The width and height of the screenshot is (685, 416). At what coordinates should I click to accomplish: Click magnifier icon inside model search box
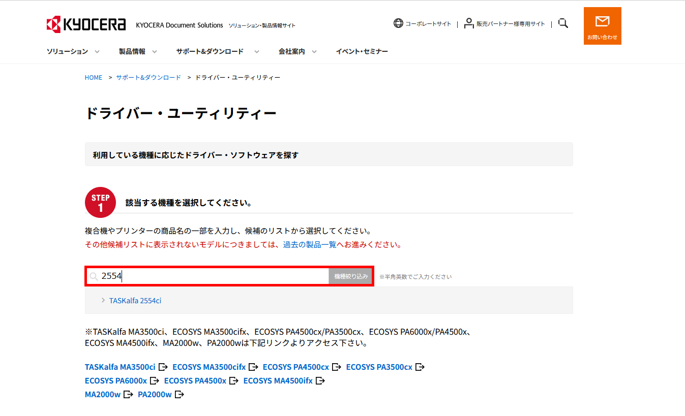point(94,276)
